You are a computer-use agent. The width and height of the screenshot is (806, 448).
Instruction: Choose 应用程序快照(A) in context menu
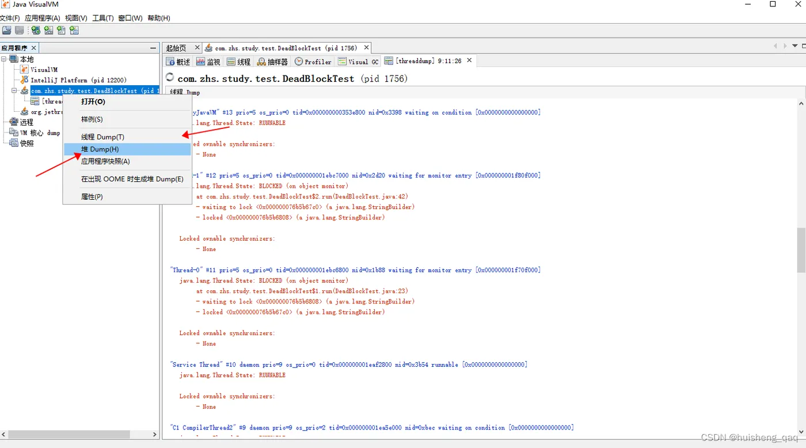pos(127,161)
